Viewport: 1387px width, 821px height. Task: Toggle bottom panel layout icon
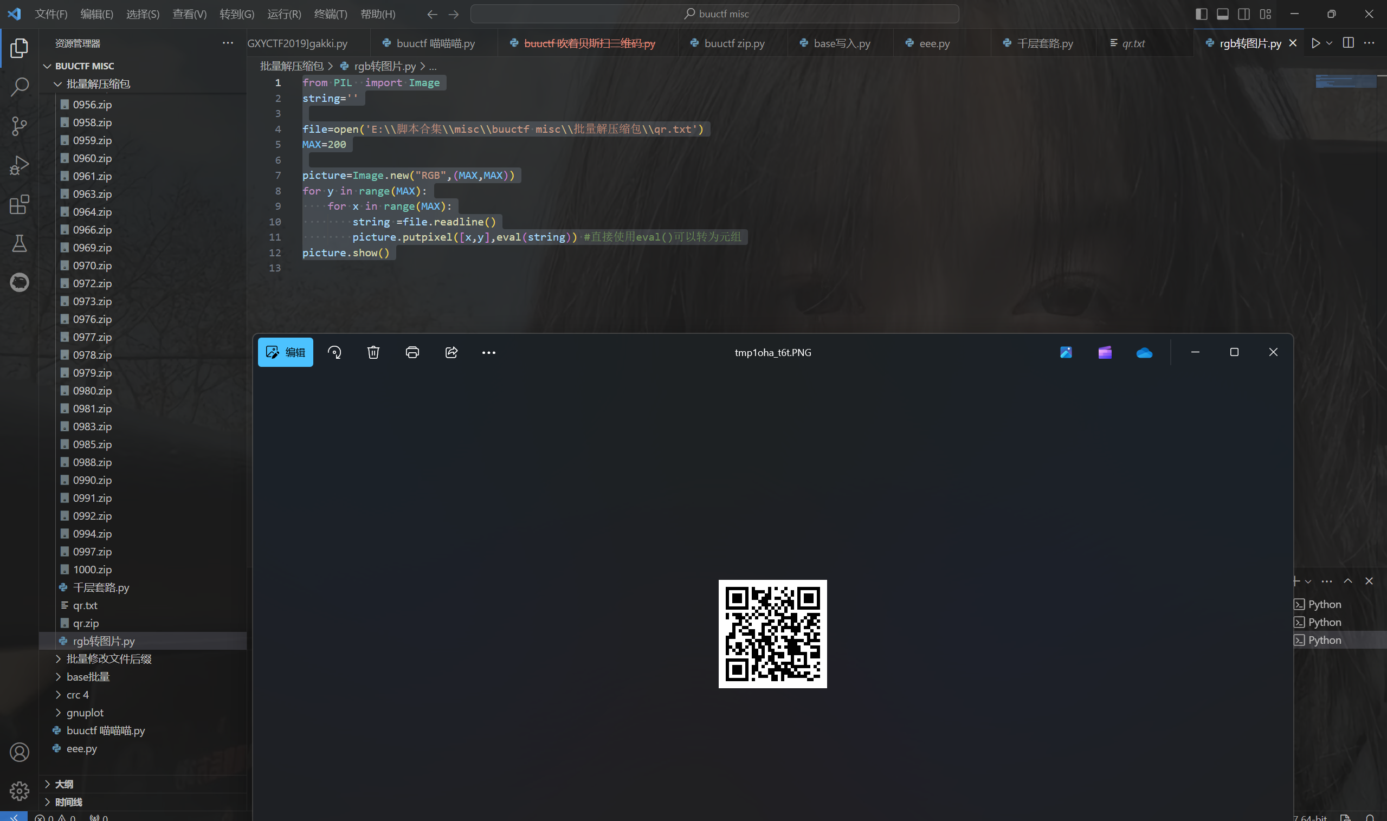tap(1223, 14)
